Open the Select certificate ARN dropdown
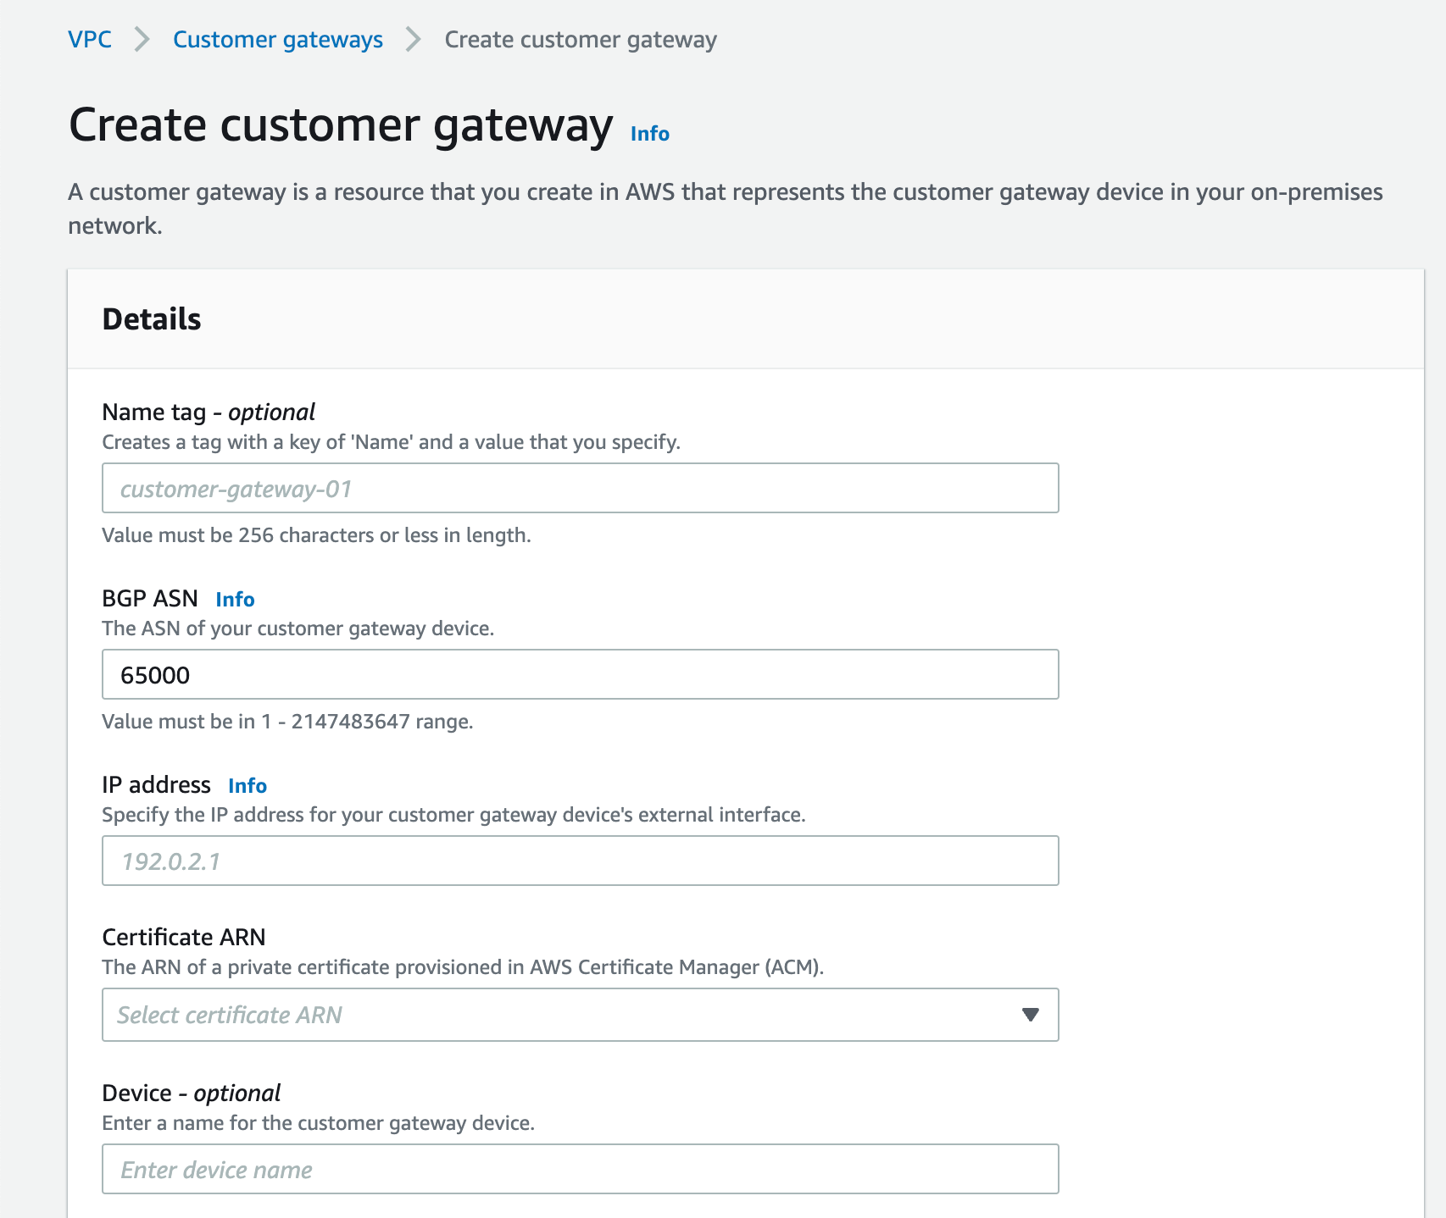This screenshot has height=1218, width=1446. point(559,1015)
